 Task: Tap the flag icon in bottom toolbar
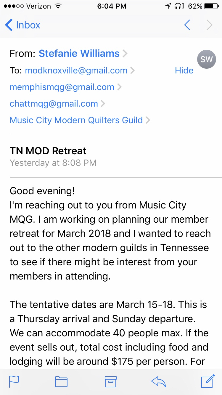14,382
